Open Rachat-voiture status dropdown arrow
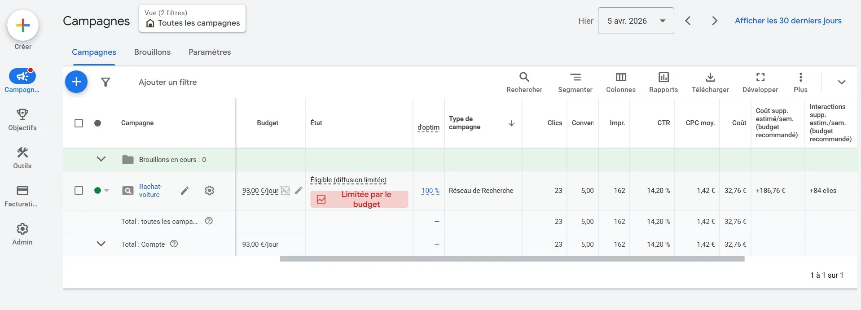The height and width of the screenshot is (310, 861). pos(106,191)
